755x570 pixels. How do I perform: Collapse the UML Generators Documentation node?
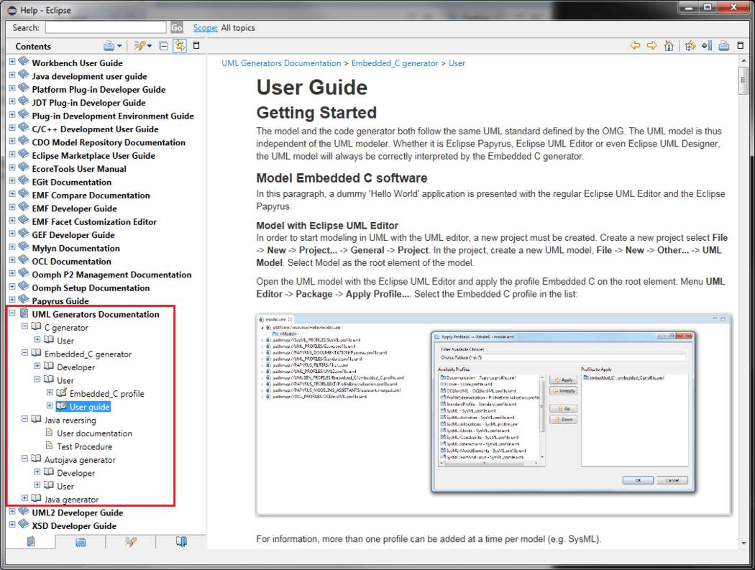click(x=11, y=314)
